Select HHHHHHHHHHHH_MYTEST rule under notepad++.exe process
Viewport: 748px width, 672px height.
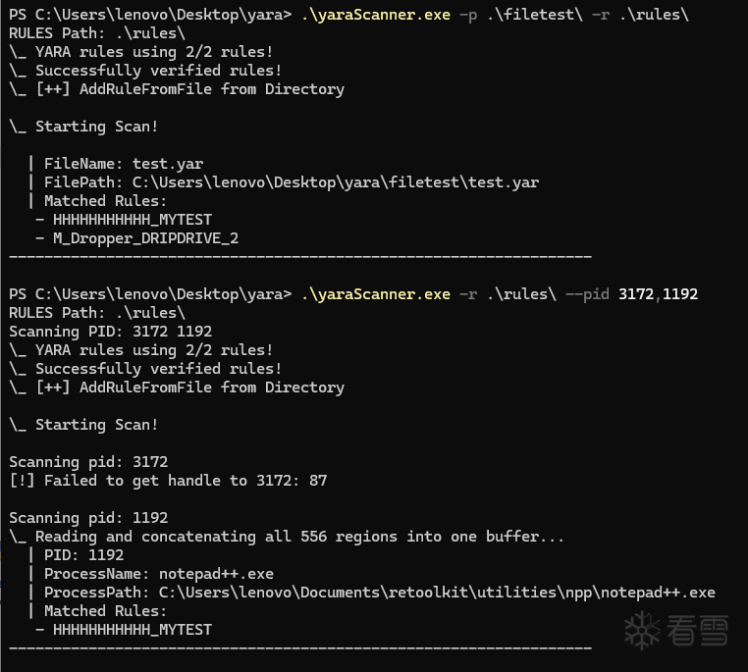(132, 630)
